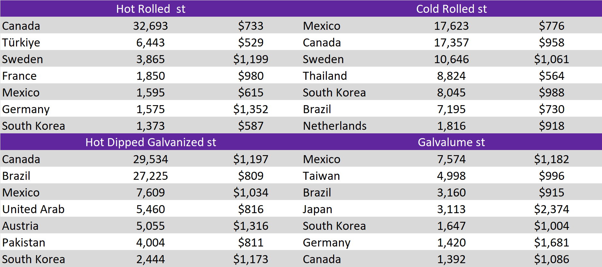602x267 pixels.
Task: Click the 29,534 volume cell
Action: (150, 159)
